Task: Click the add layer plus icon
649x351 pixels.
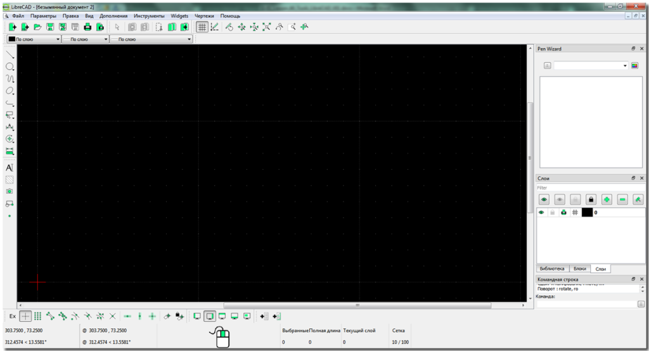Action: [x=607, y=200]
